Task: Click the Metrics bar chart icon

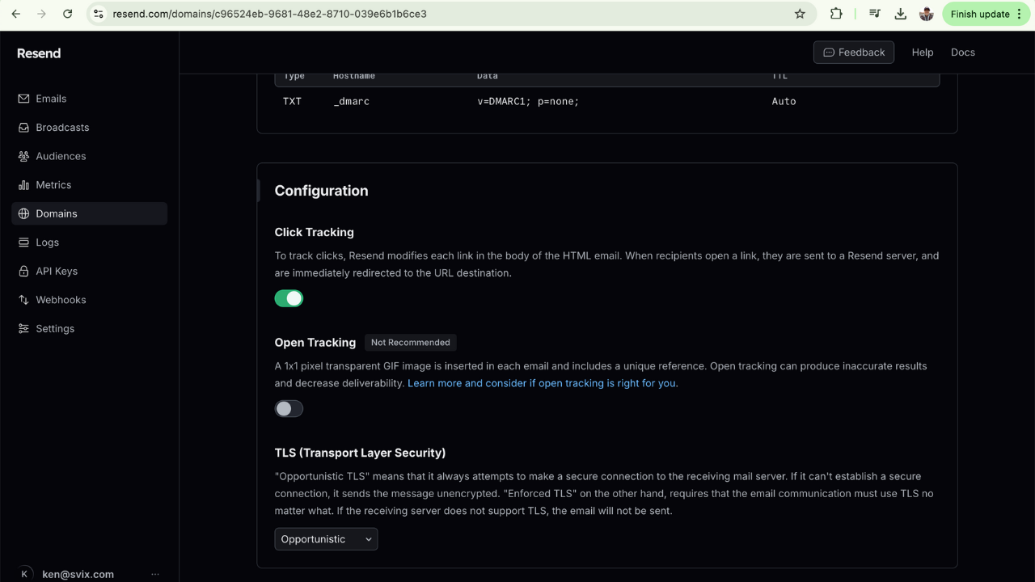Action: click(x=23, y=185)
